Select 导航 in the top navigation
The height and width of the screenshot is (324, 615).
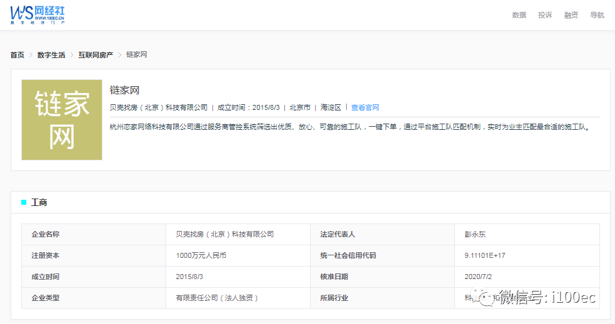click(x=597, y=15)
